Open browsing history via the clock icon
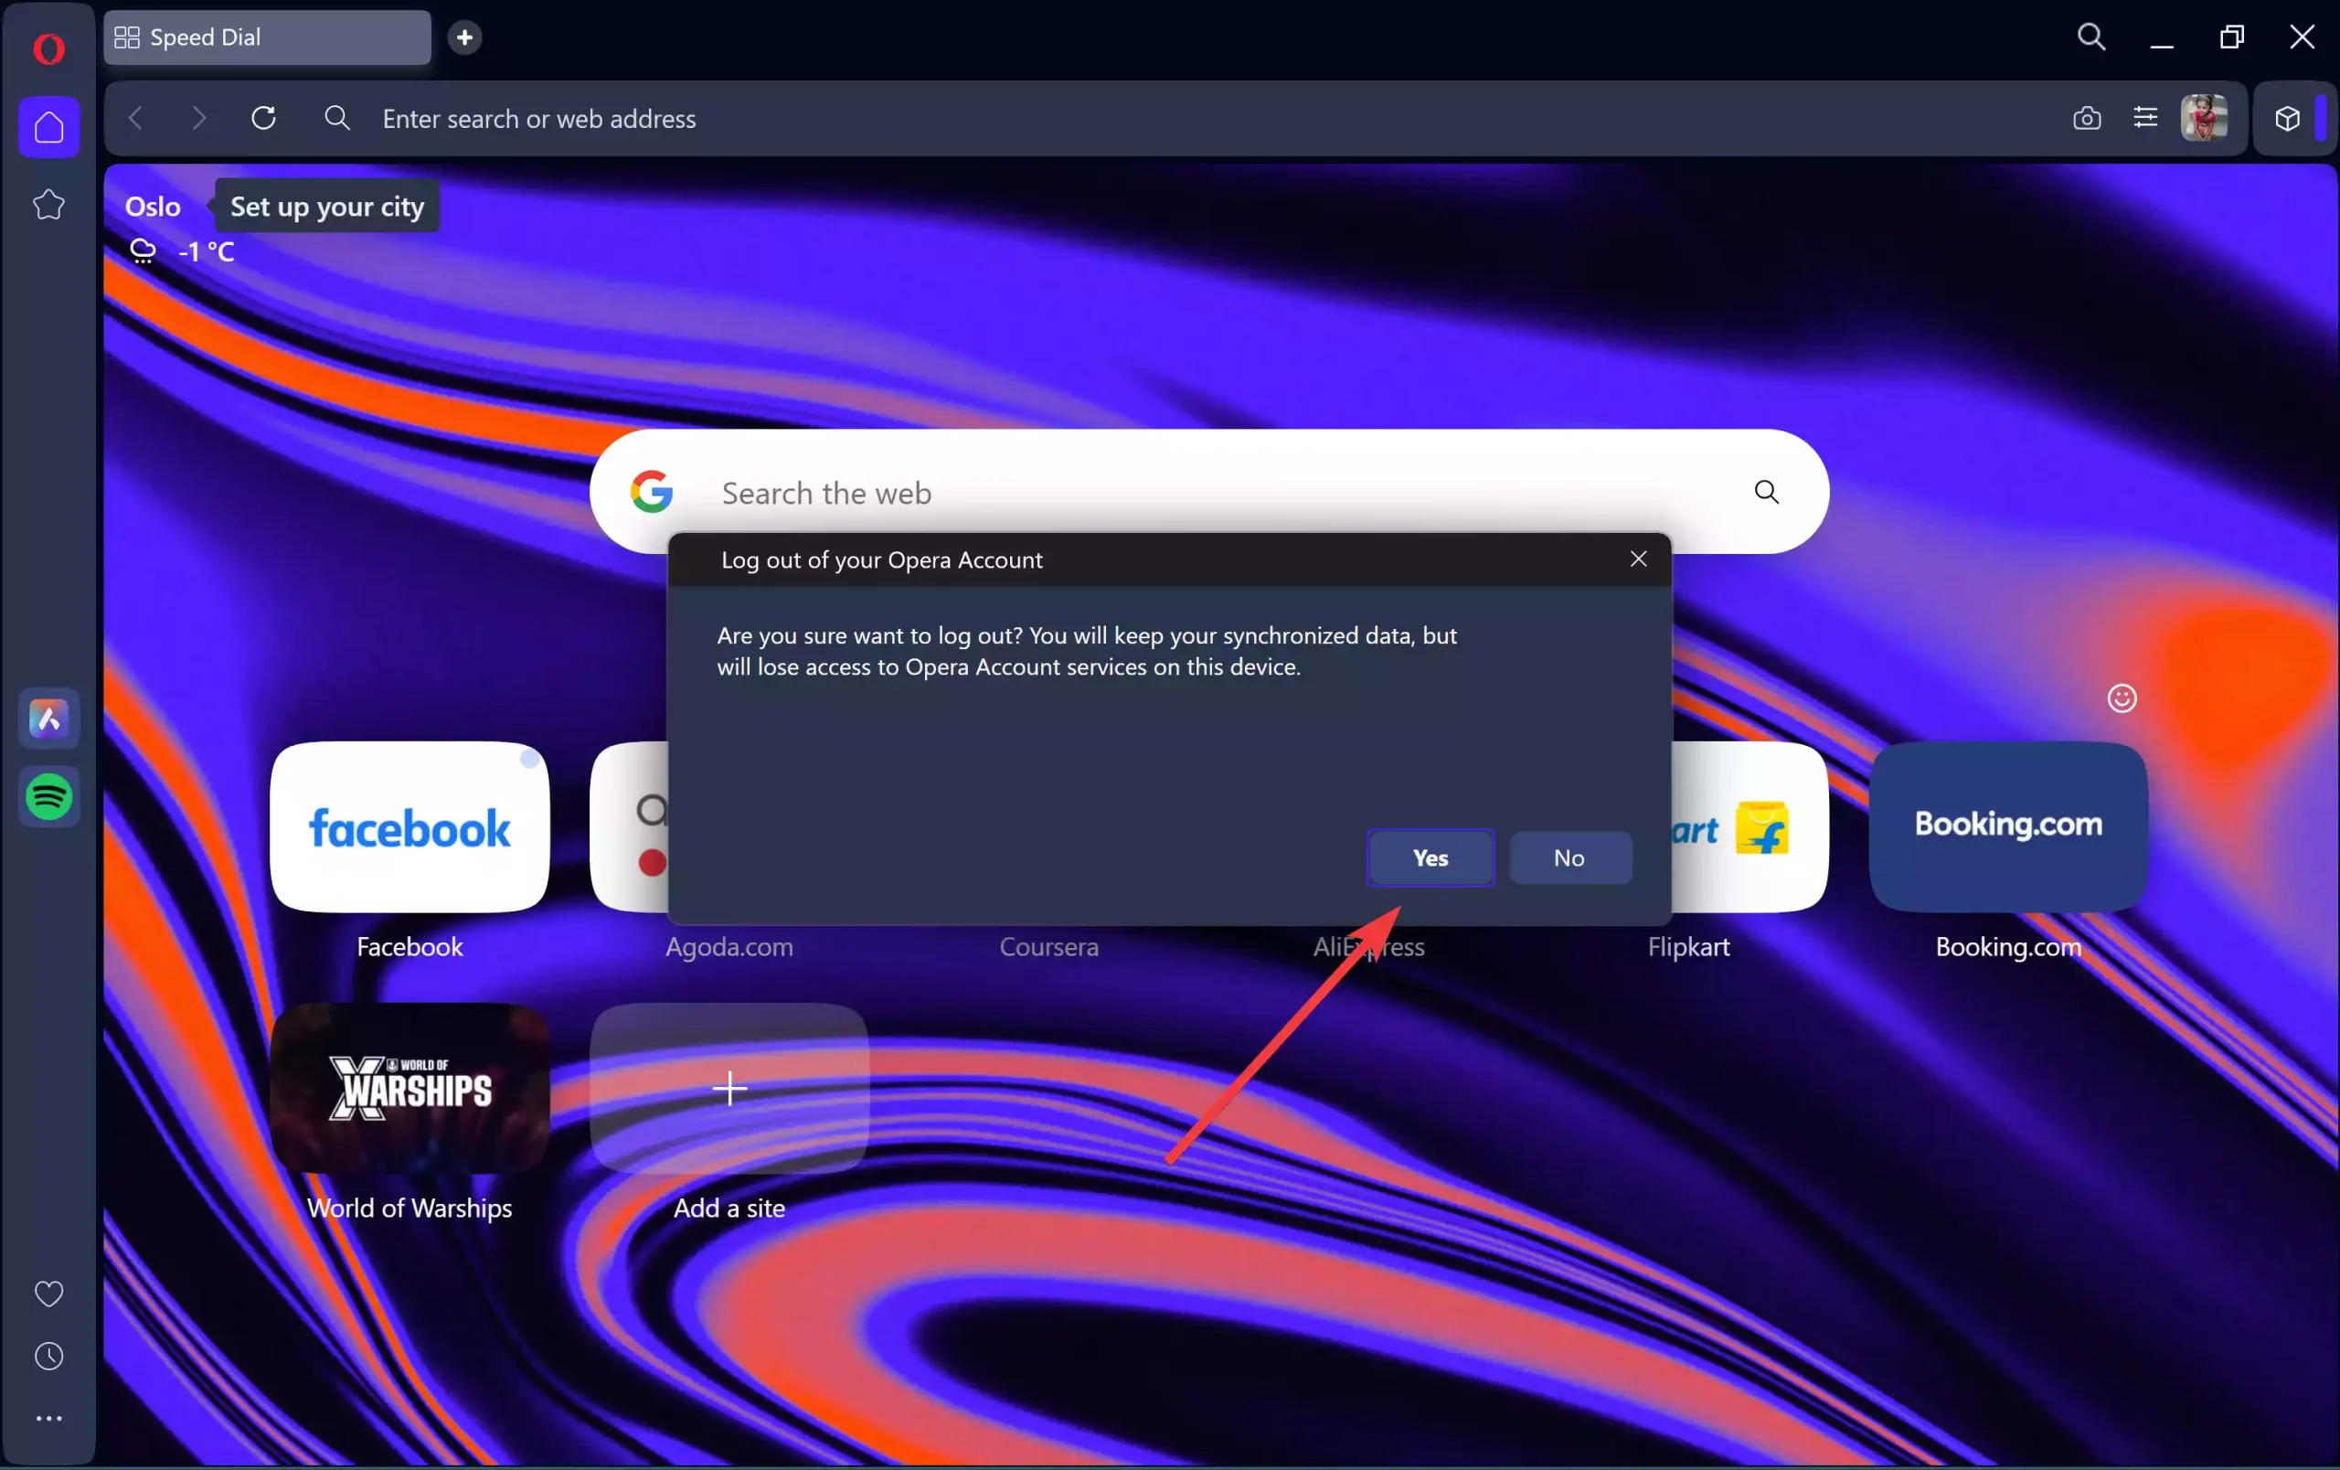Viewport: 2340px width, 1470px height. [48, 1357]
